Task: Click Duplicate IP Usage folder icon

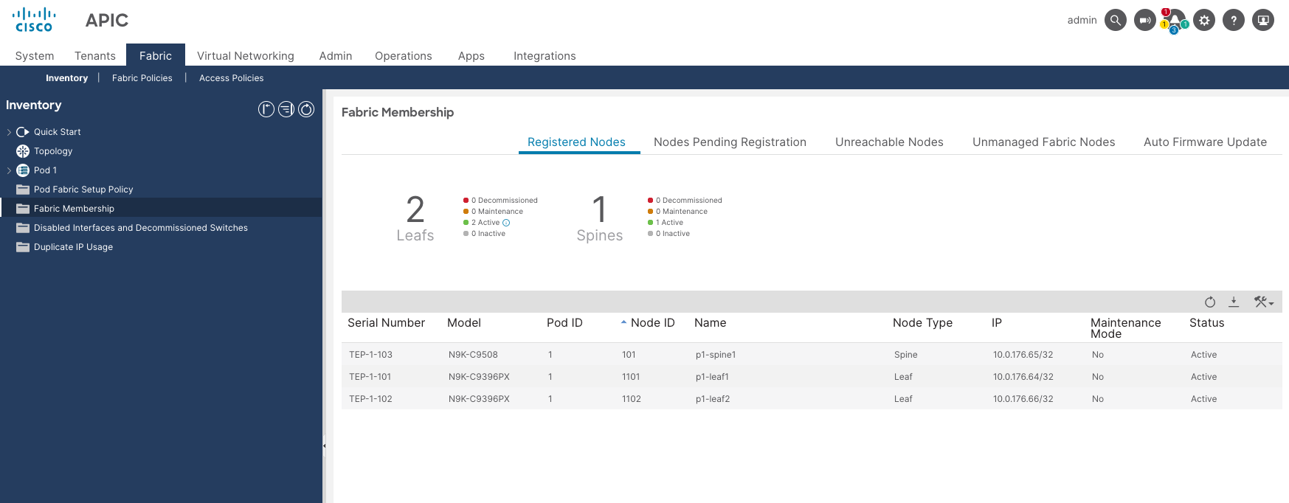Action: 23,247
